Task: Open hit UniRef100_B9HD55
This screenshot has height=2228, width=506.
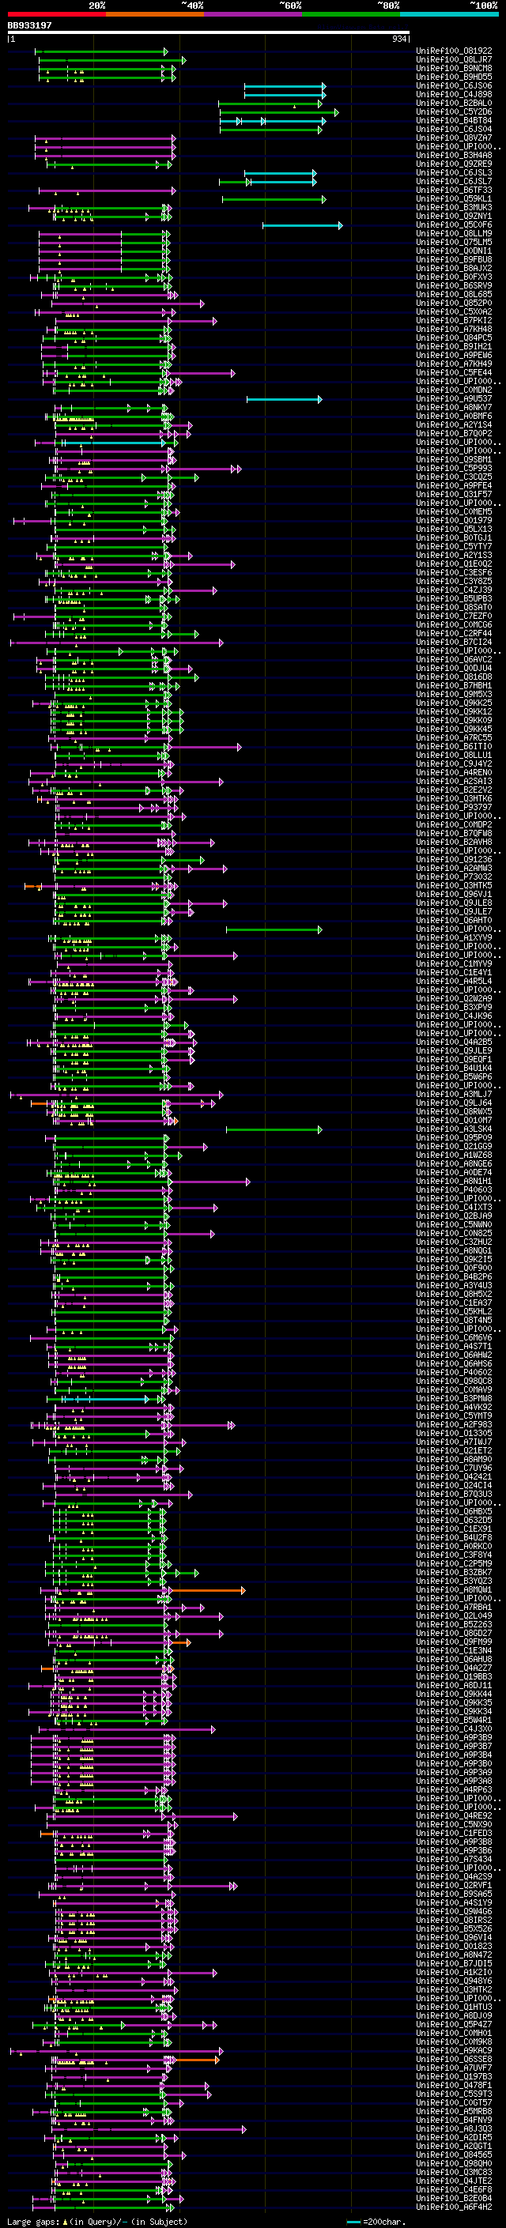Action: click(x=454, y=77)
